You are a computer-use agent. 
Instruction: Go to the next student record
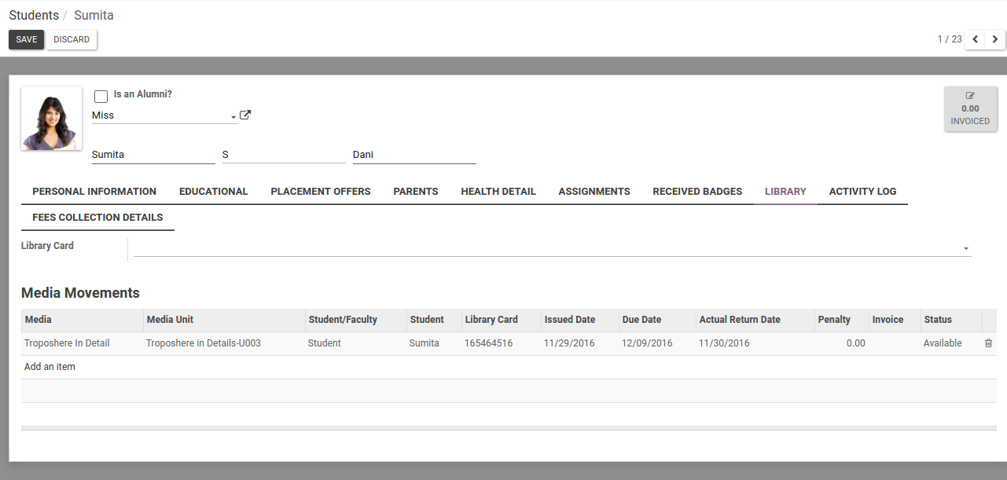point(995,39)
